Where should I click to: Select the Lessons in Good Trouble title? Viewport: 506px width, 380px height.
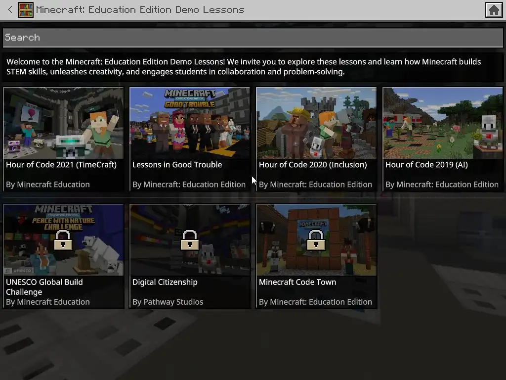(177, 165)
